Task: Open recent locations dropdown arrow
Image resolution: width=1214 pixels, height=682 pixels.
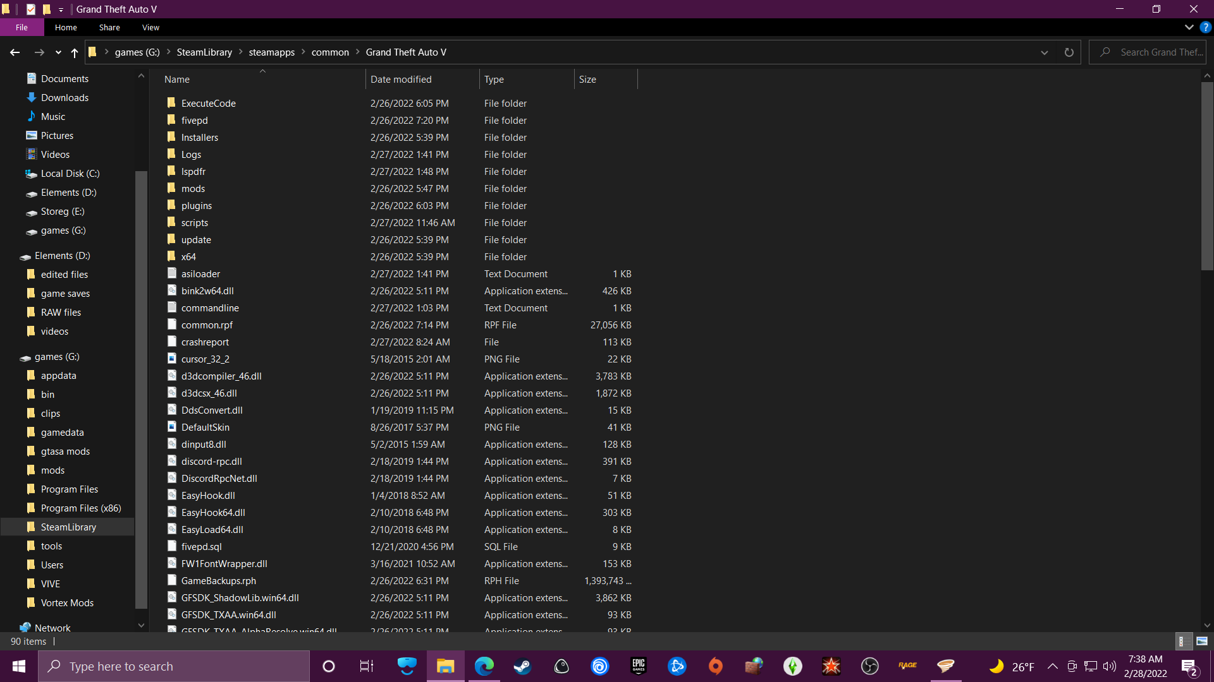Action: tap(58, 52)
